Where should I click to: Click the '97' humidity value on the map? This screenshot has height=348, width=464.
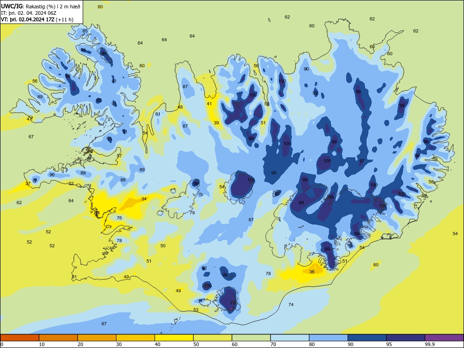pyautogui.click(x=362, y=161)
